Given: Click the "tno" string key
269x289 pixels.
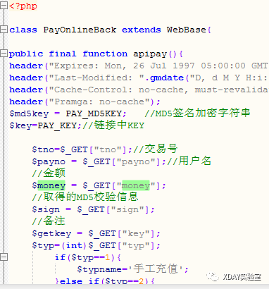Looking at the screenshot, I should click(108, 149).
